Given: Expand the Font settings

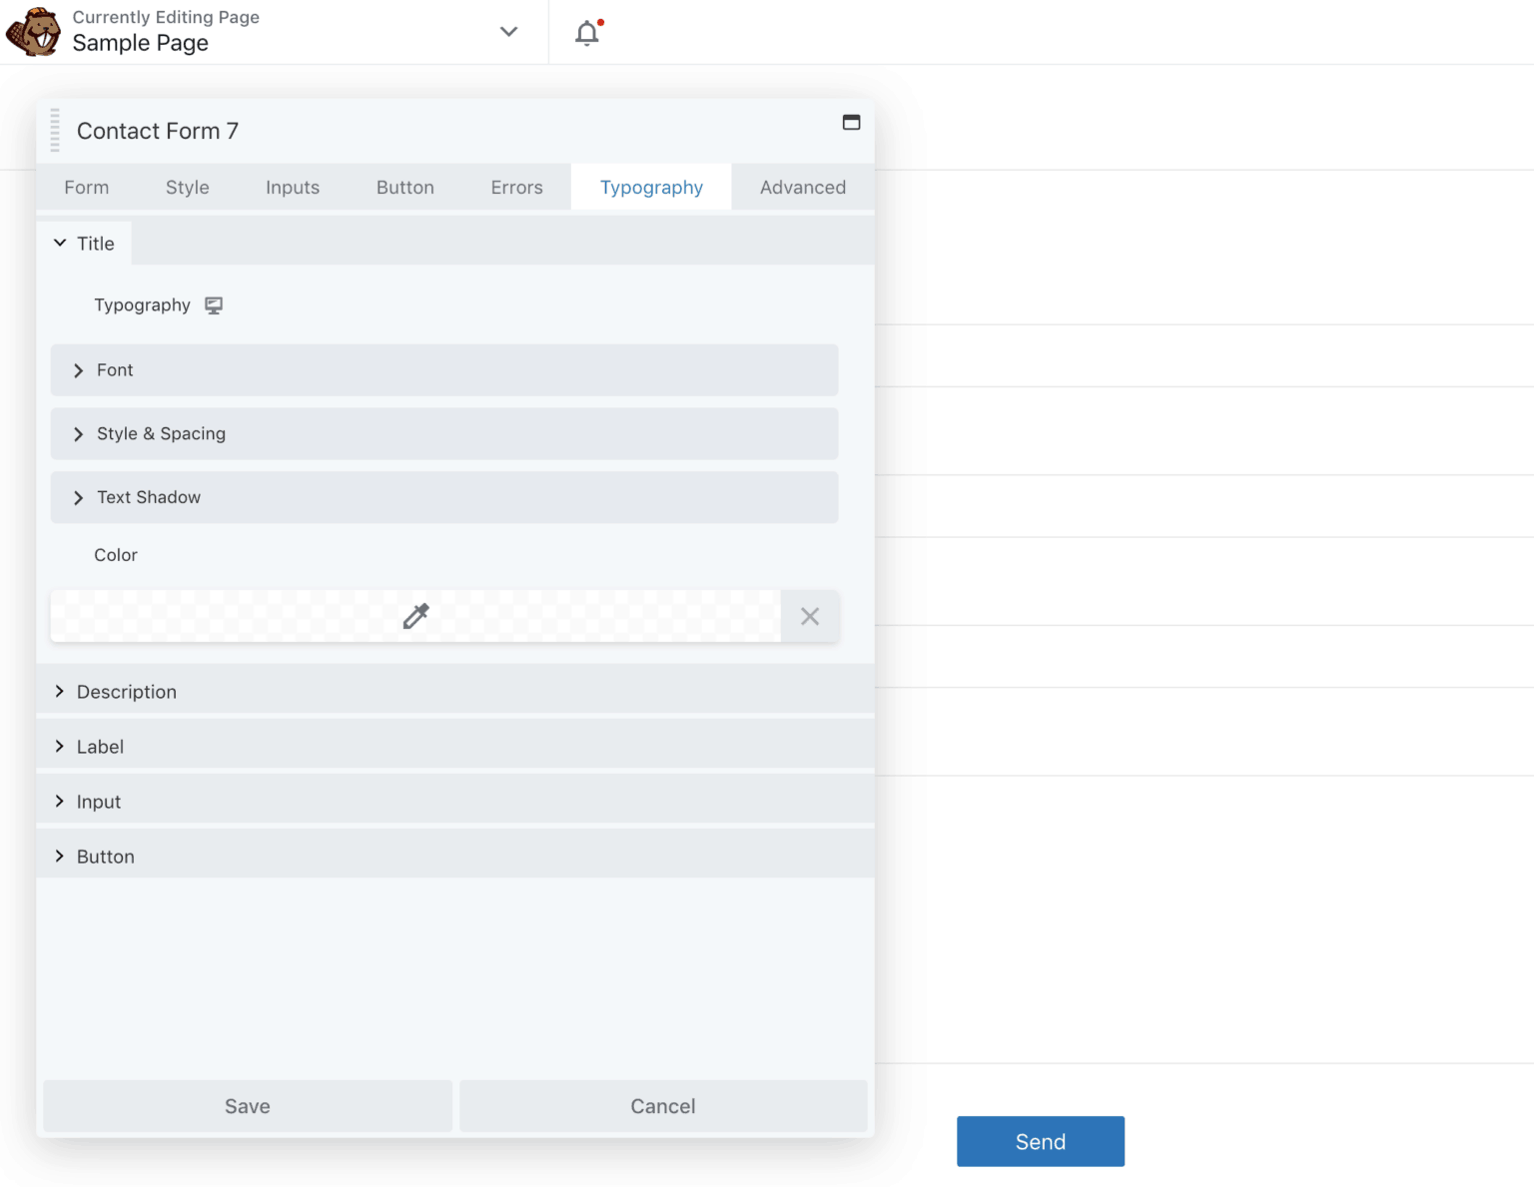Looking at the screenshot, I should coord(444,369).
